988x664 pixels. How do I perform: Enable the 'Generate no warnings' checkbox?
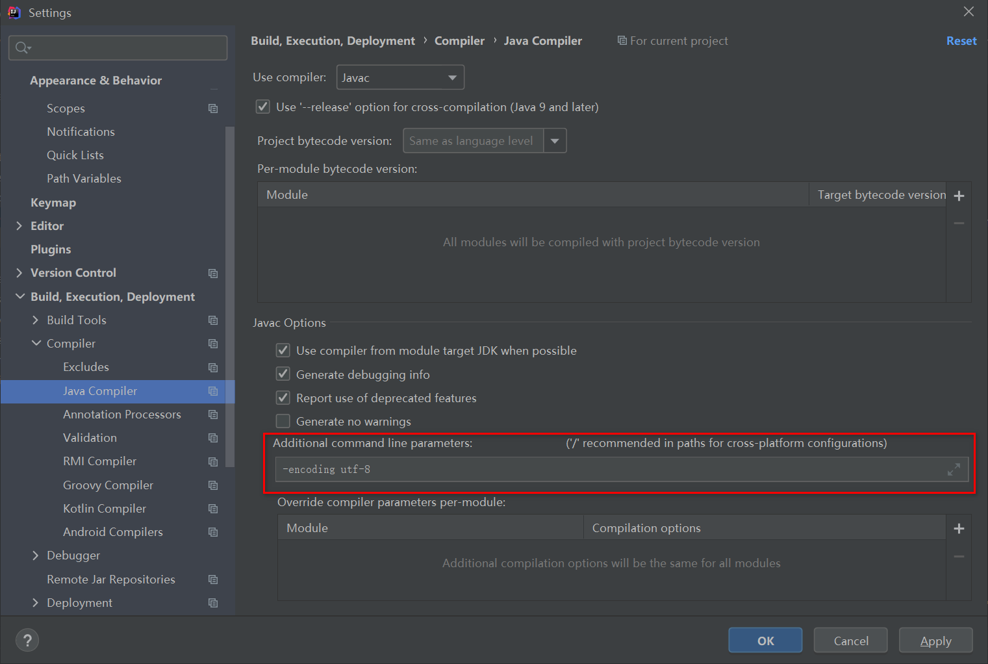(x=283, y=421)
